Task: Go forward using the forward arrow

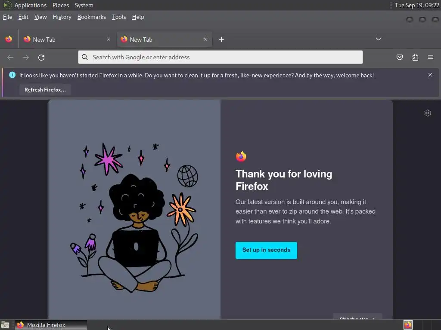Action: tap(26, 58)
